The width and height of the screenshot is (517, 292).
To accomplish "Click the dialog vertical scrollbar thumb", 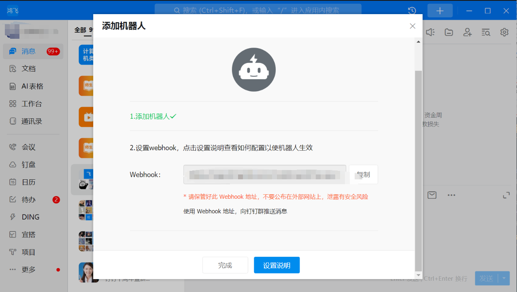I will coord(418,170).
